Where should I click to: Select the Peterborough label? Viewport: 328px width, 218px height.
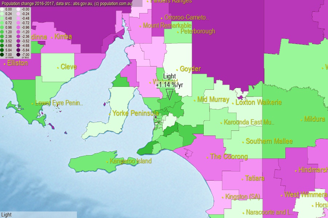pyautogui.click(x=198, y=31)
